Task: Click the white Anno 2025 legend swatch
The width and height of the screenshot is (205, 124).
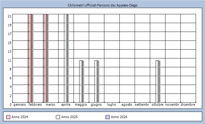Action: pyautogui.click(x=58, y=117)
